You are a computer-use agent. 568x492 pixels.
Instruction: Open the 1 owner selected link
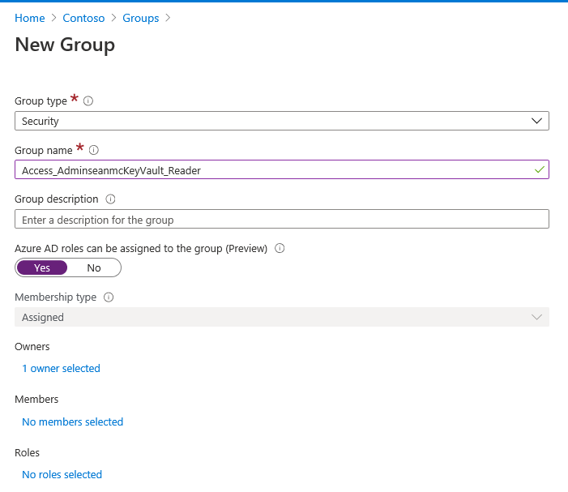[61, 369]
